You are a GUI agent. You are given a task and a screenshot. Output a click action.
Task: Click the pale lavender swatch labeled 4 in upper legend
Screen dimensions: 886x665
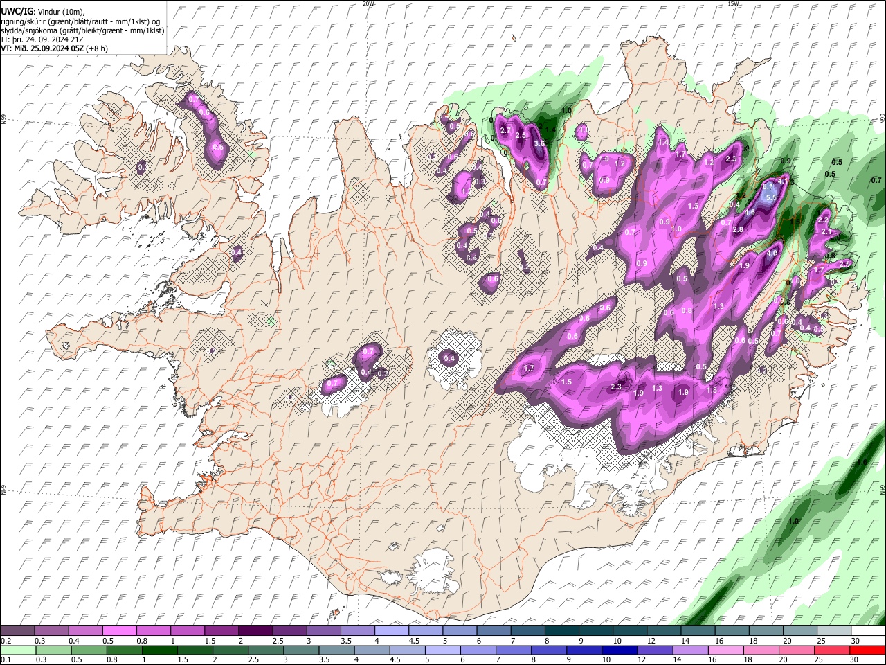click(x=391, y=630)
